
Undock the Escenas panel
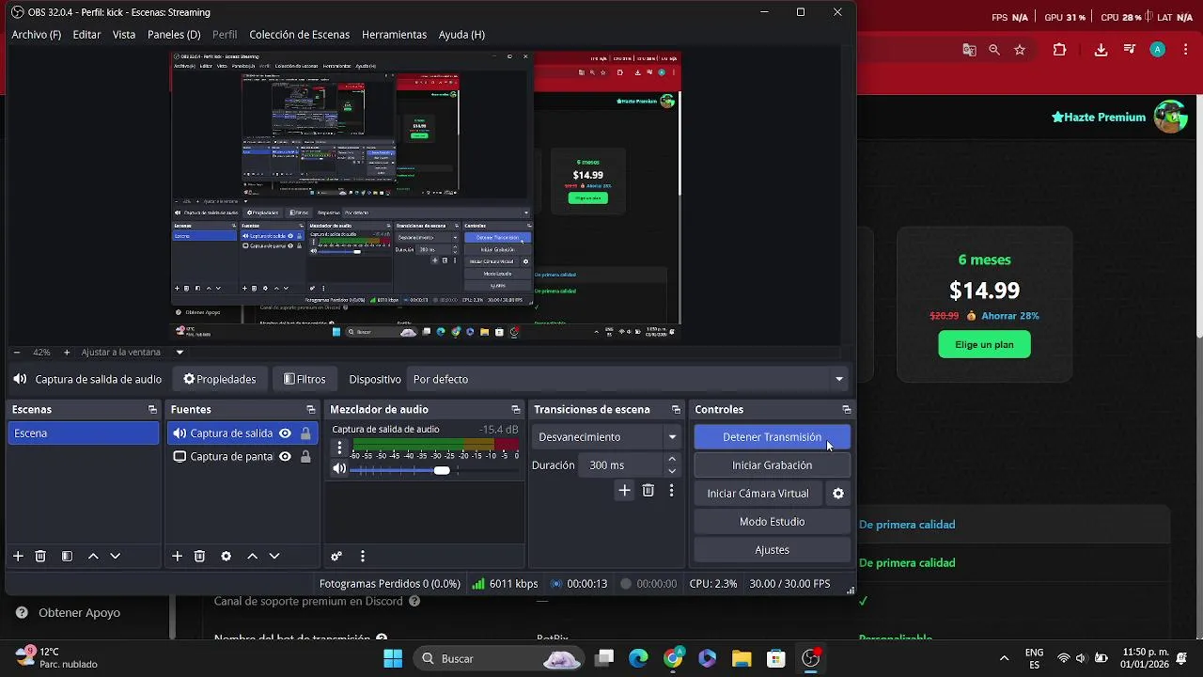click(152, 410)
